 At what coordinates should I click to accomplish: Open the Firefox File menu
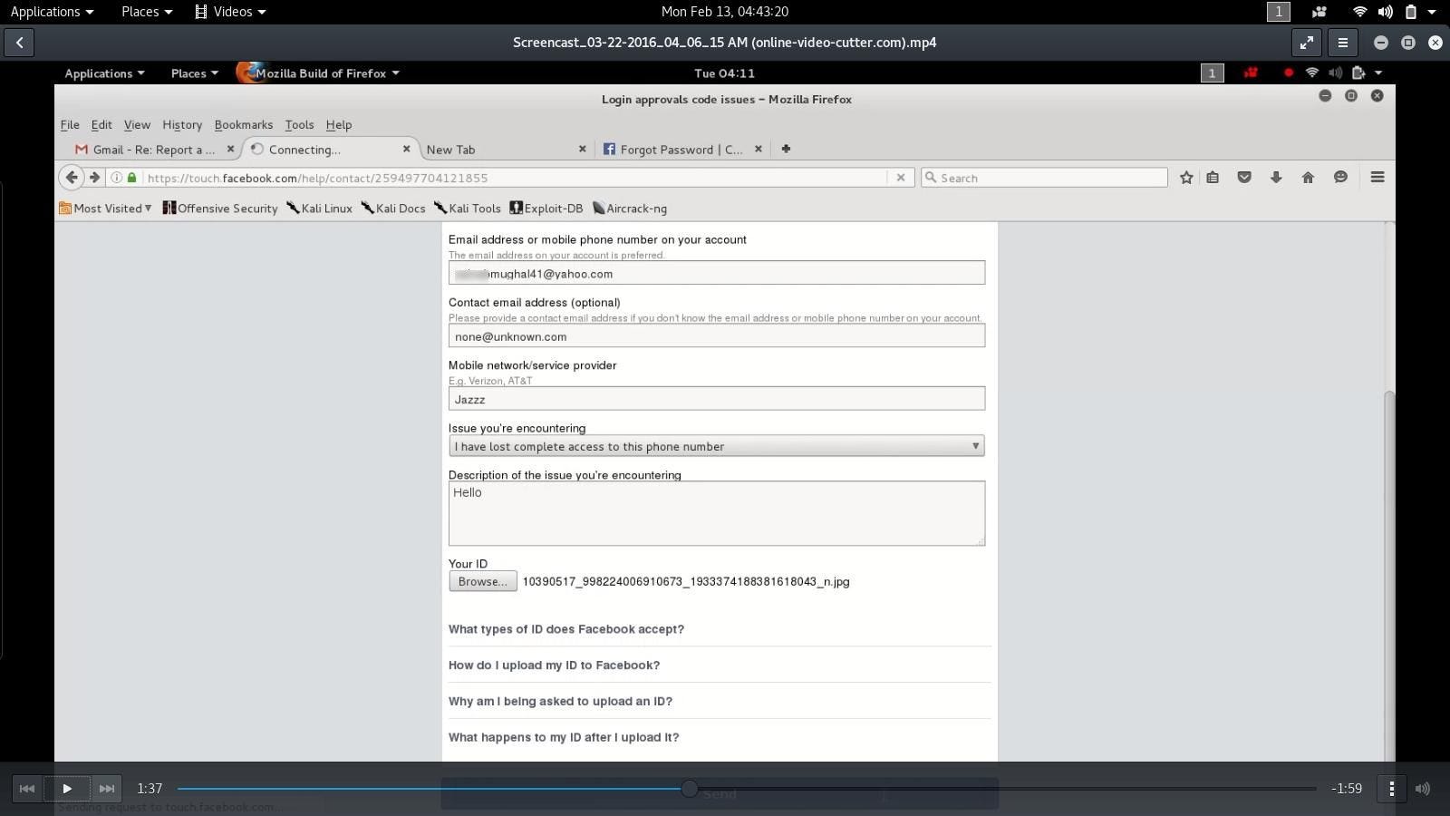tap(70, 125)
